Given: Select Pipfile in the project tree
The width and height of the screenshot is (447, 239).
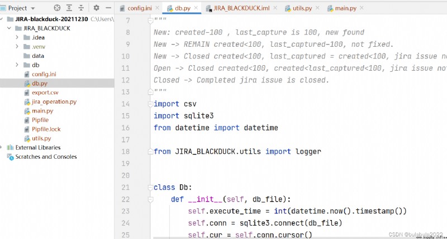Looking at the screenshot, I should 40,120.
